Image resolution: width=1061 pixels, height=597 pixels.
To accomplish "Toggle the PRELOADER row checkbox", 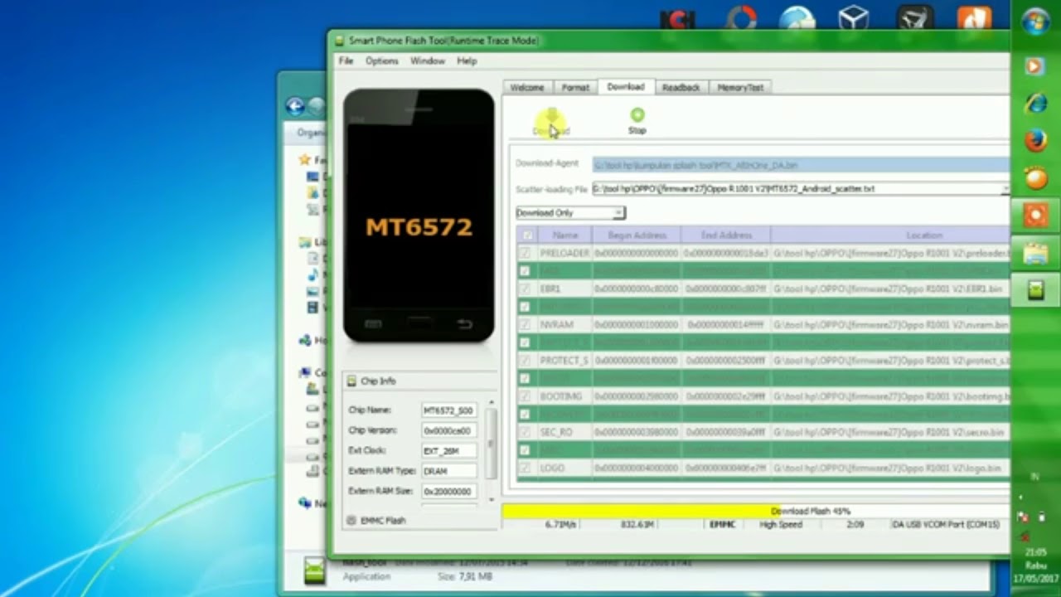I will pos(525,253).
